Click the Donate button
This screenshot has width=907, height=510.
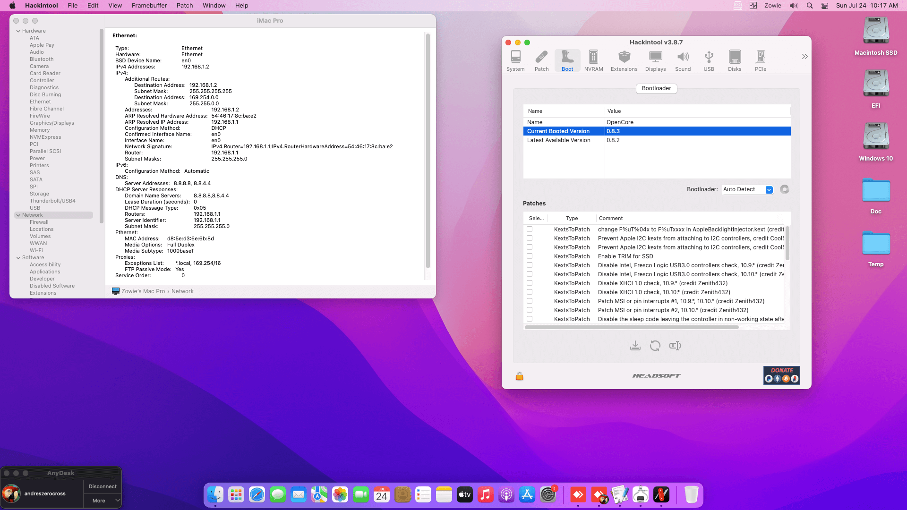pyautogui.click(x=781, y=375)
